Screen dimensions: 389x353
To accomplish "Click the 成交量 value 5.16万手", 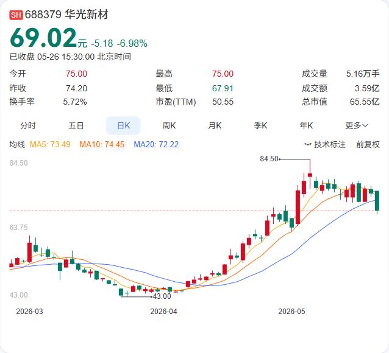I will pyautogui.click(x=363, y=74).
